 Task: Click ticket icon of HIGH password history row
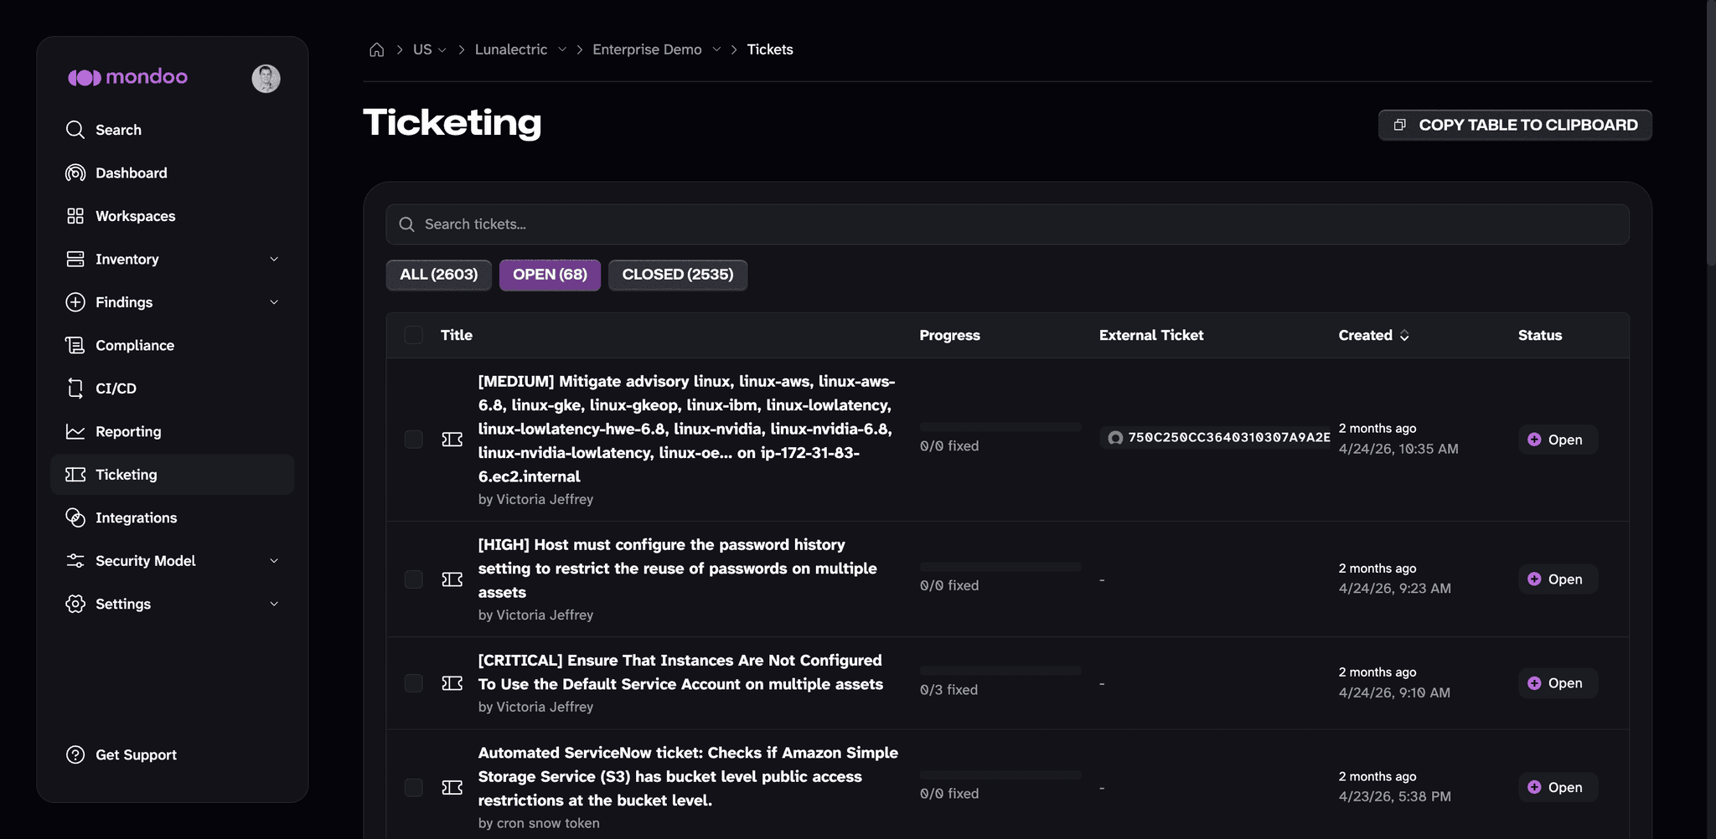(x=452, y=579)
